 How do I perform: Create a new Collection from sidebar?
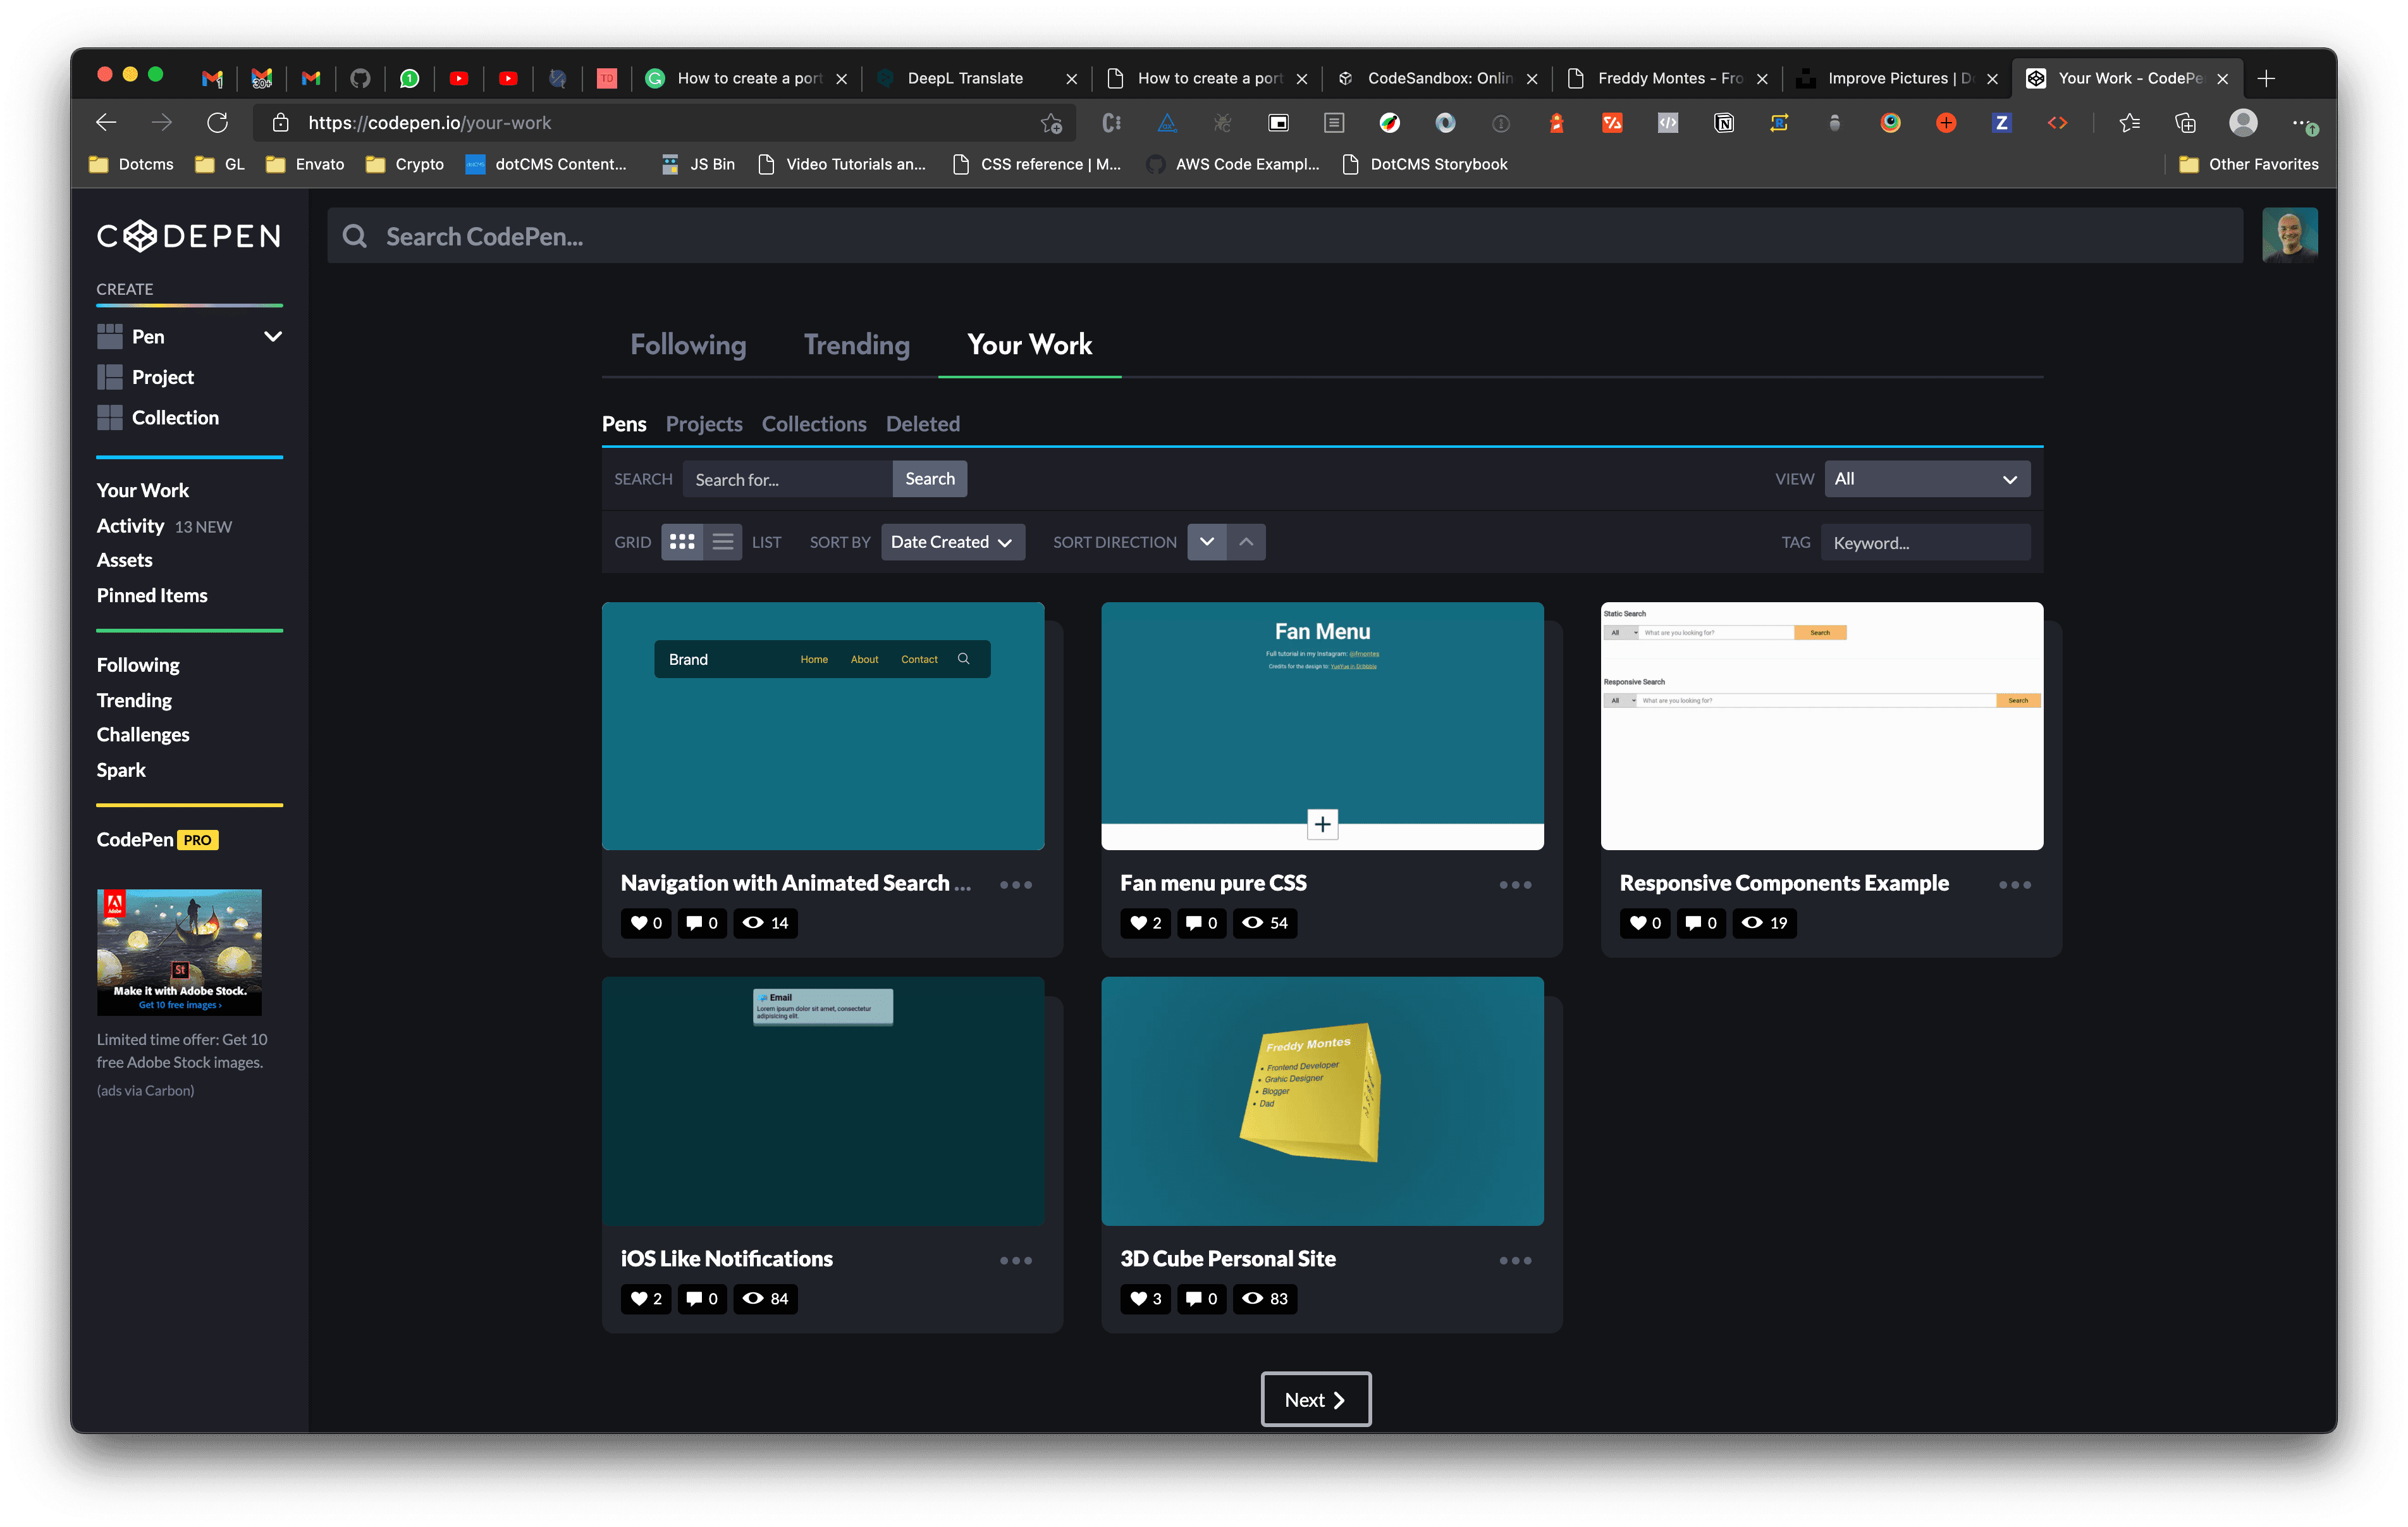174,417
